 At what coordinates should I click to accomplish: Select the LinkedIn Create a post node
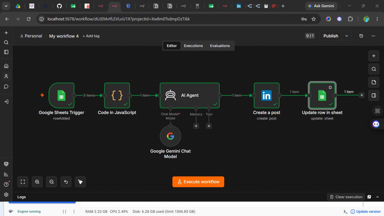coord(266,95)
